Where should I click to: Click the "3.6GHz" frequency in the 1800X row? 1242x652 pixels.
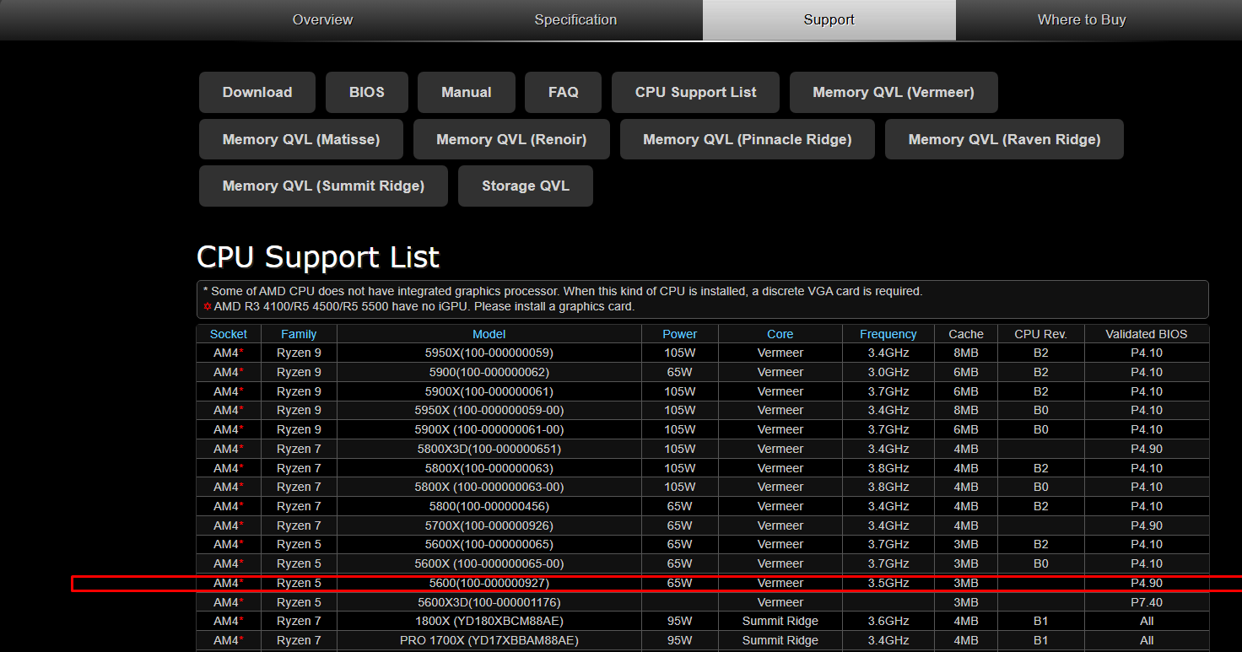[x=888, y=621]
